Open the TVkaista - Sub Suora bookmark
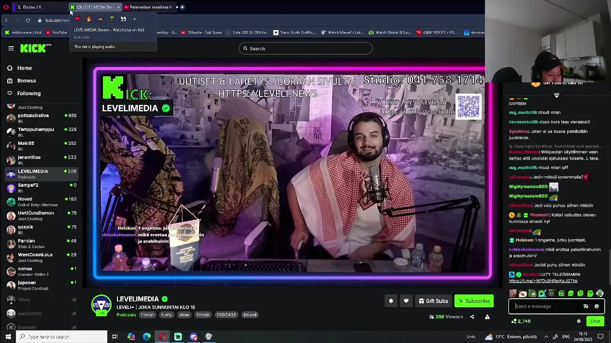 click(201, 32)
